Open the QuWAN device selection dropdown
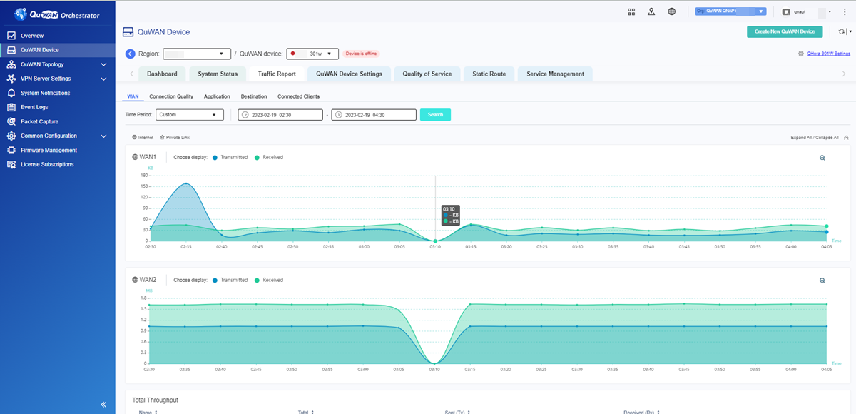The image size is (856, 414). (x=312, y=54)
